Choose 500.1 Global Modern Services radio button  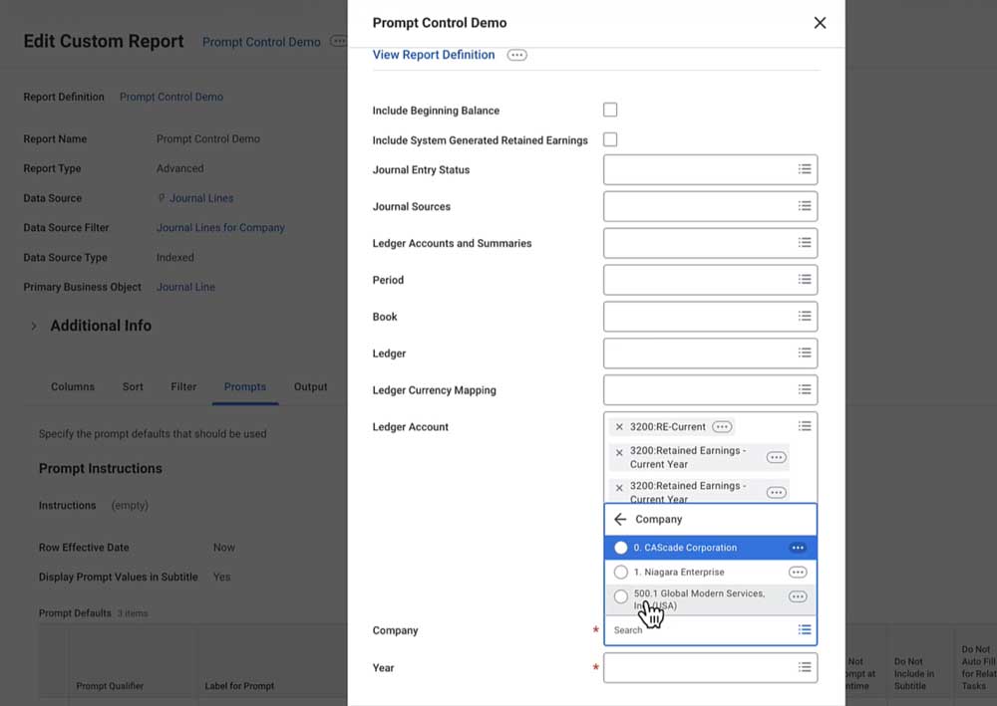(x=621, y=597)
